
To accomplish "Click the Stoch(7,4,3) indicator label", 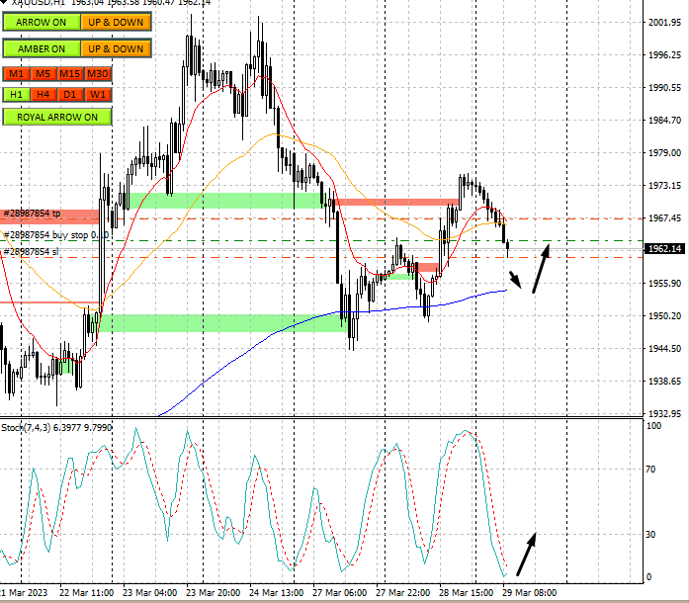I will (x=56, y=428).
